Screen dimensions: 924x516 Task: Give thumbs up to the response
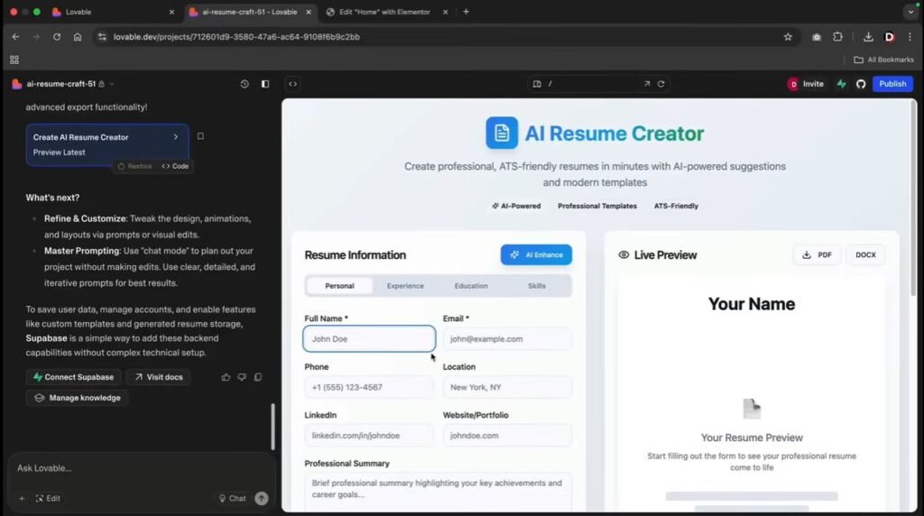pos(226,377)
